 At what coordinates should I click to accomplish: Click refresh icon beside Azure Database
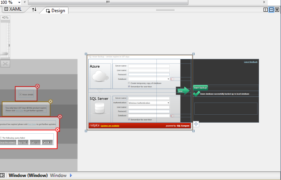pos(172,79)
